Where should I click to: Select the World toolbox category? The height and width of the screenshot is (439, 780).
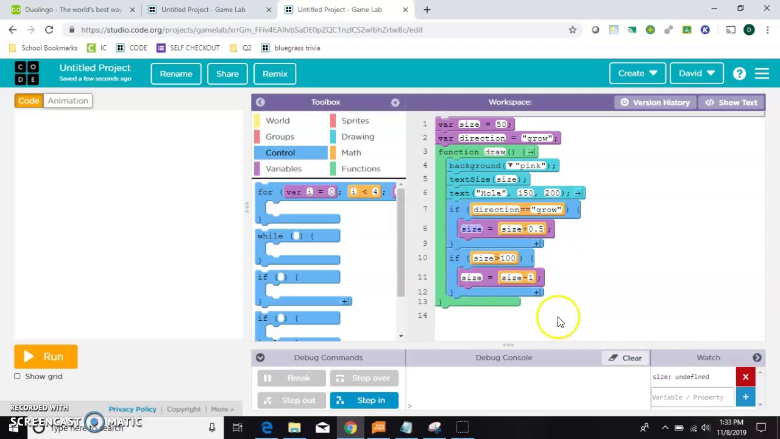(x=277, y=121)
